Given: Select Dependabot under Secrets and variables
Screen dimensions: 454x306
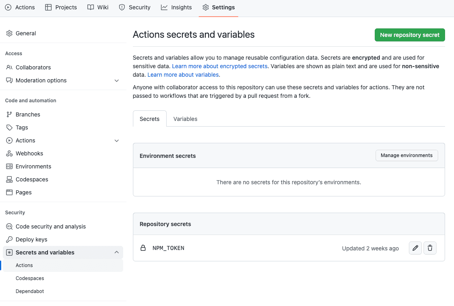Looking at the screenshot, I should tap(63, 291).
